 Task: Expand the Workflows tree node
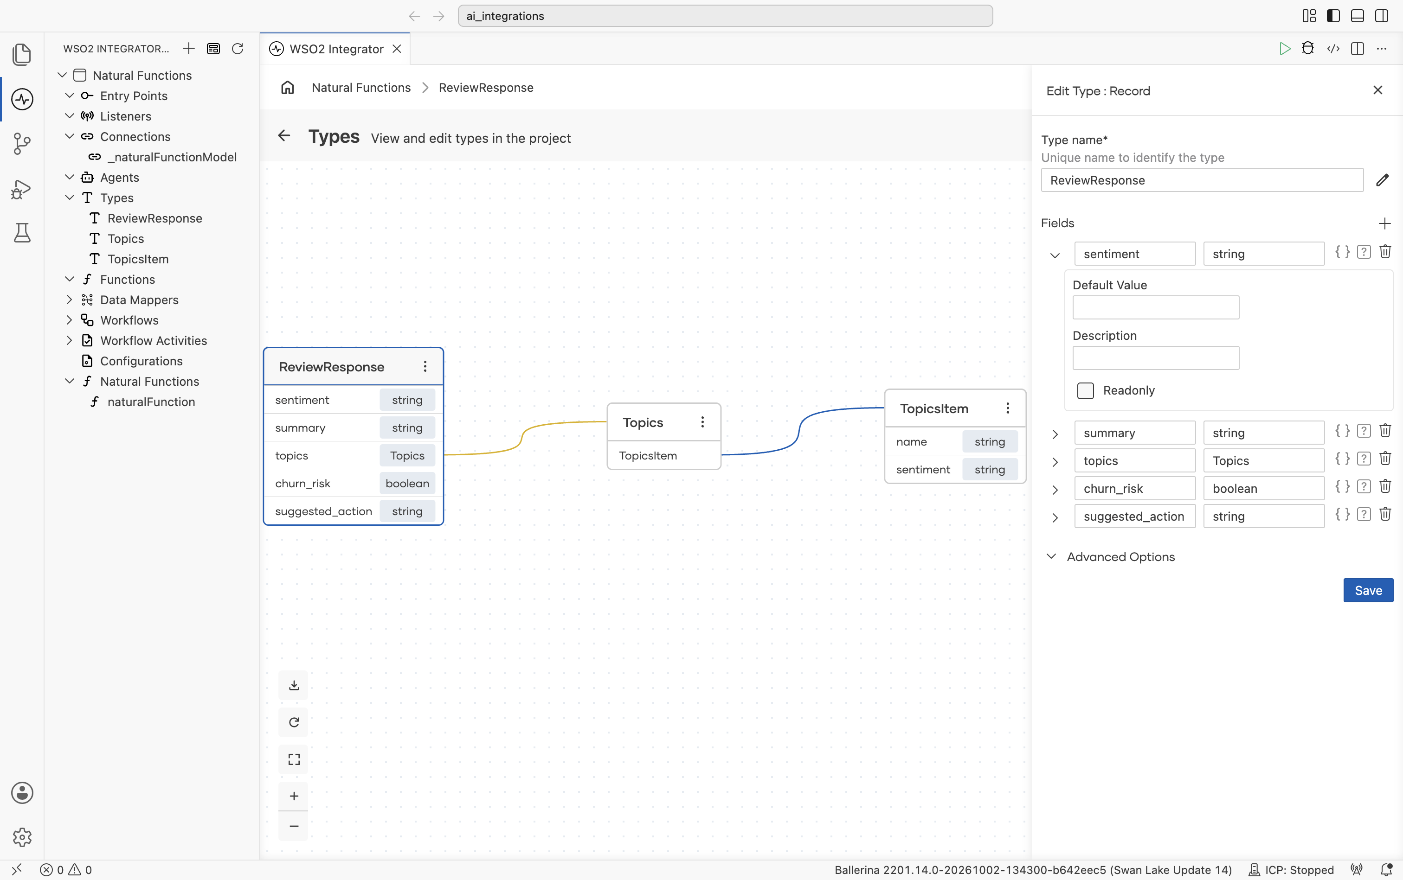pos(69,320)
